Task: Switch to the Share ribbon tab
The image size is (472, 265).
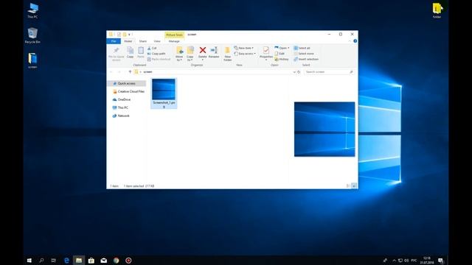Action: 142,41
